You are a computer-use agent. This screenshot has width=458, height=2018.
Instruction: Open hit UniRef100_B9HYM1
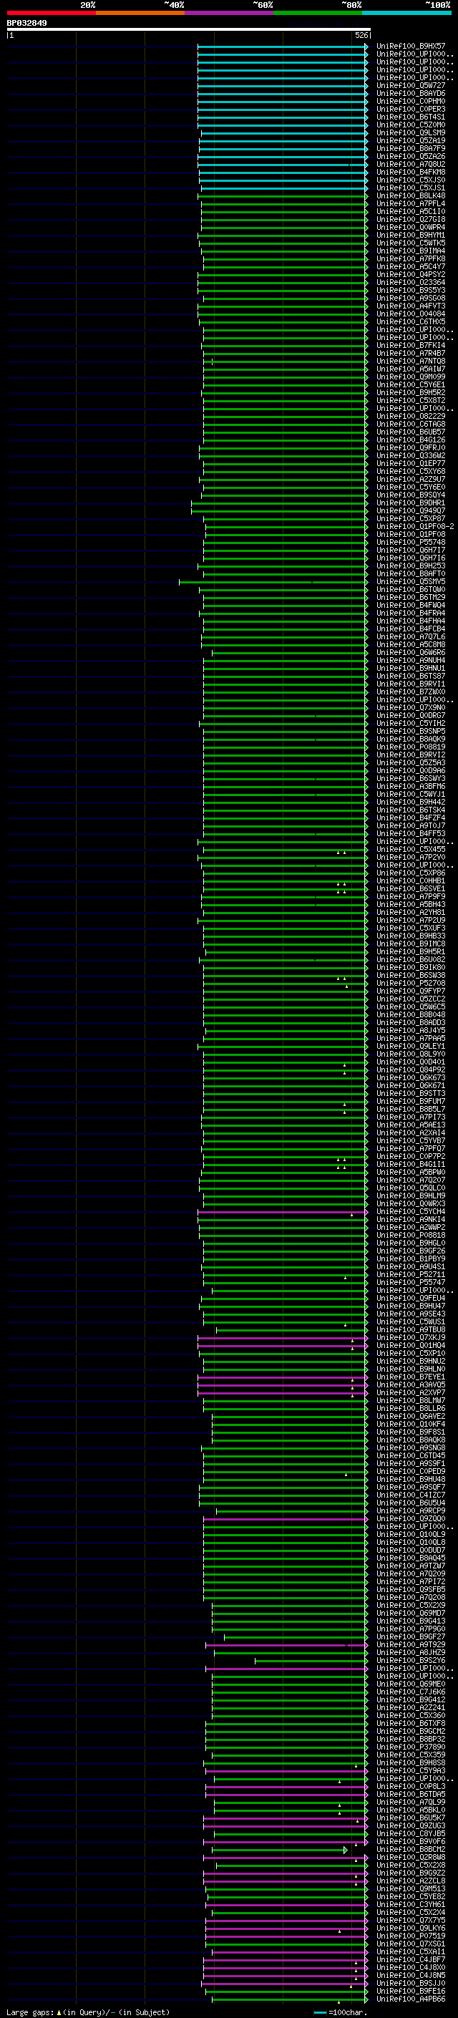(410, 235)
